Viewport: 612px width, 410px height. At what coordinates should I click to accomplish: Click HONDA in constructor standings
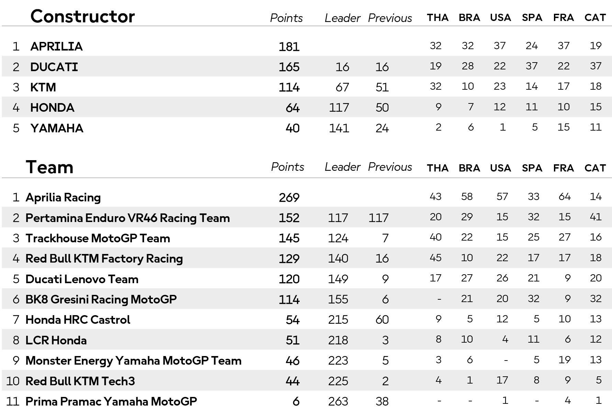point(52,108)
